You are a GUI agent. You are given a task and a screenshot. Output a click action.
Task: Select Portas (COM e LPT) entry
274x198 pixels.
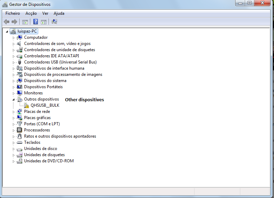coord(42,124)
